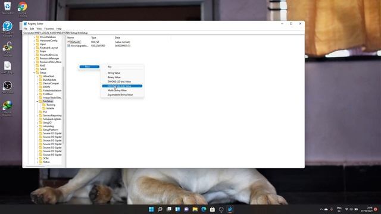381x214 pixels.
Task: Select the RNG key
Action: [x=42, y=65]
